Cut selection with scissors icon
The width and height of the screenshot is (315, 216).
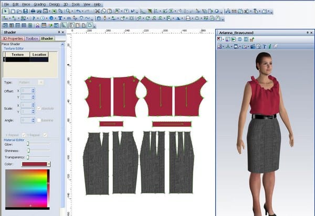[x=97, y=11]
